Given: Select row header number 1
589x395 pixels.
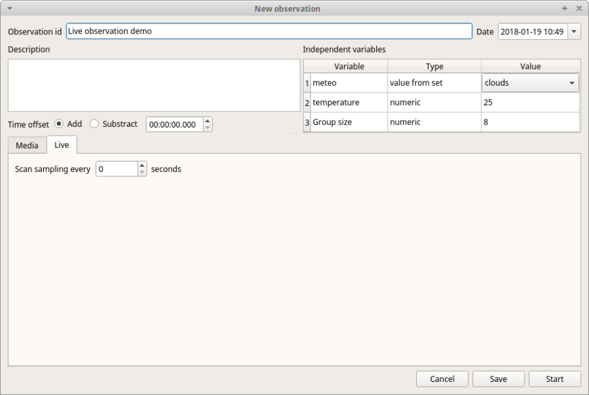Looking at the screenshot, I should pos(307,83).
